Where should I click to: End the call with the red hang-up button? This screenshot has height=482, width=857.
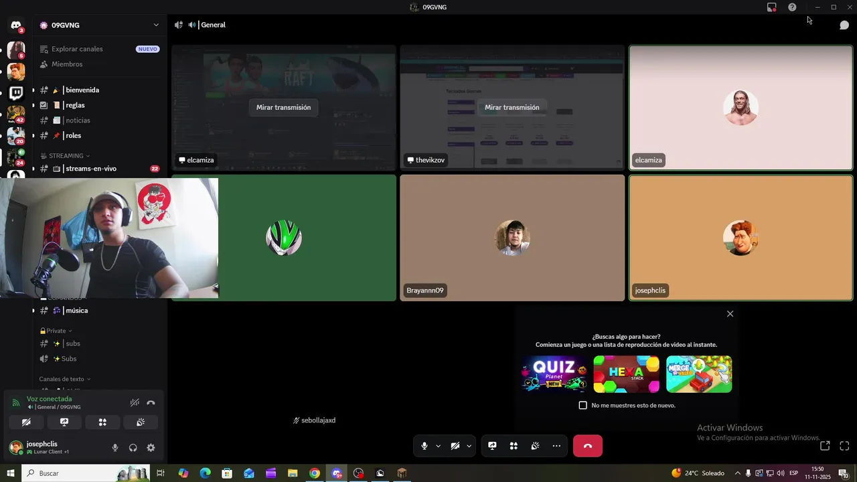tap(588, 446)
